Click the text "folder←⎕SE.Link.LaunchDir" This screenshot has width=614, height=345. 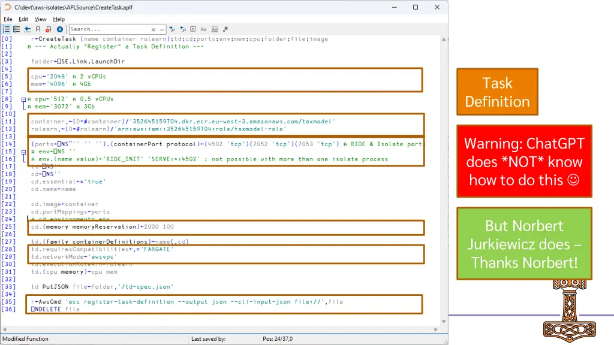coord(78,62)
